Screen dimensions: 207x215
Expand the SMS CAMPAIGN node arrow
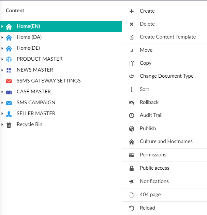click(x=2, y=103)
